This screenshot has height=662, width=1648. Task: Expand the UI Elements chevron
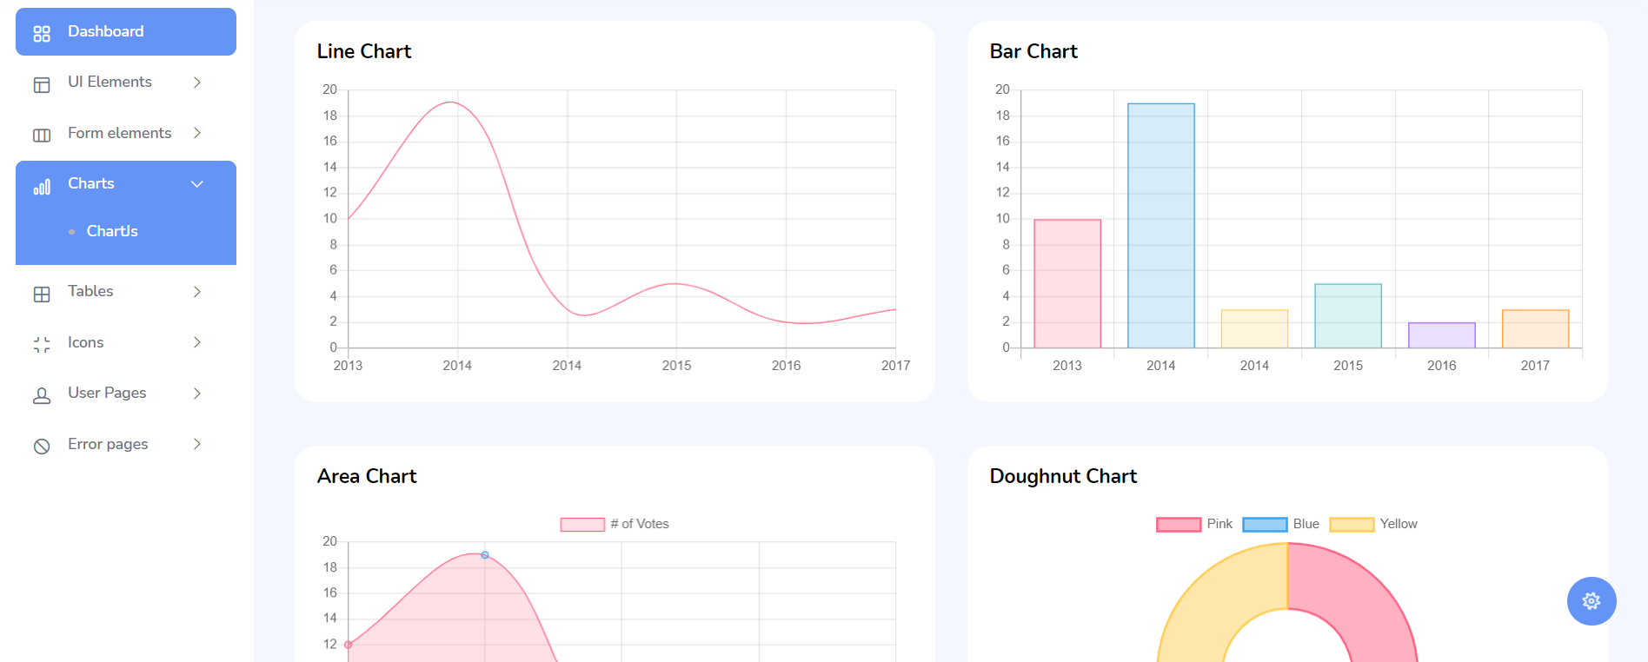tap(197, 83)
